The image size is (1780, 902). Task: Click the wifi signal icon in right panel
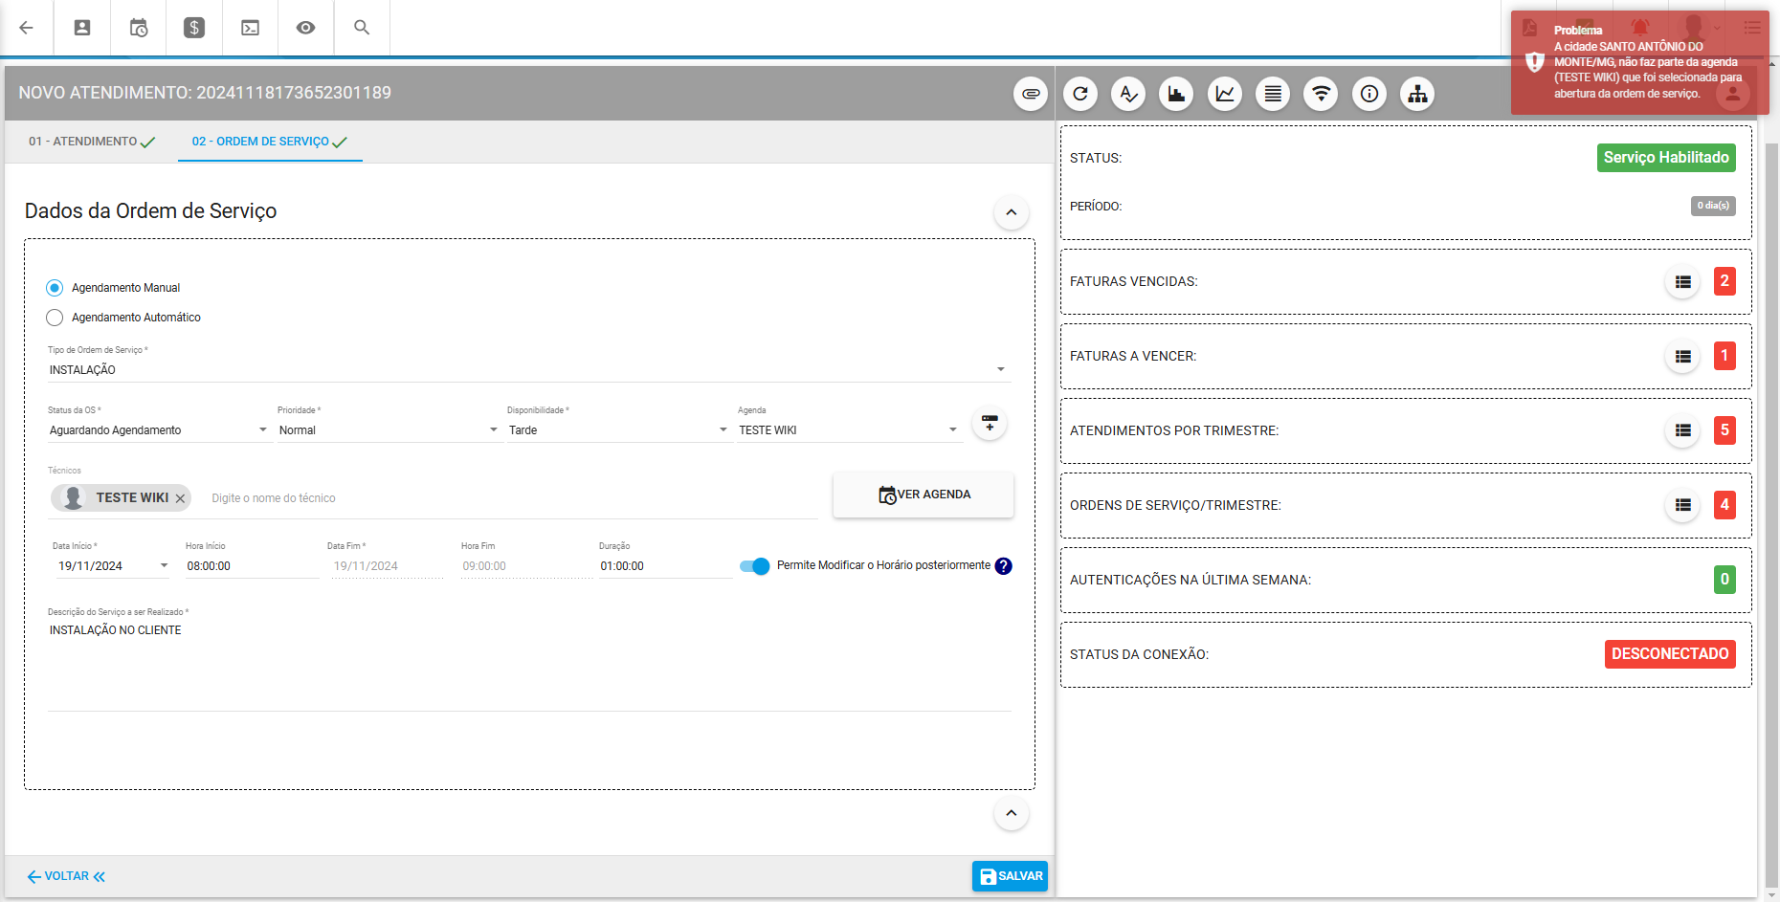click(x=1321, y=94)
